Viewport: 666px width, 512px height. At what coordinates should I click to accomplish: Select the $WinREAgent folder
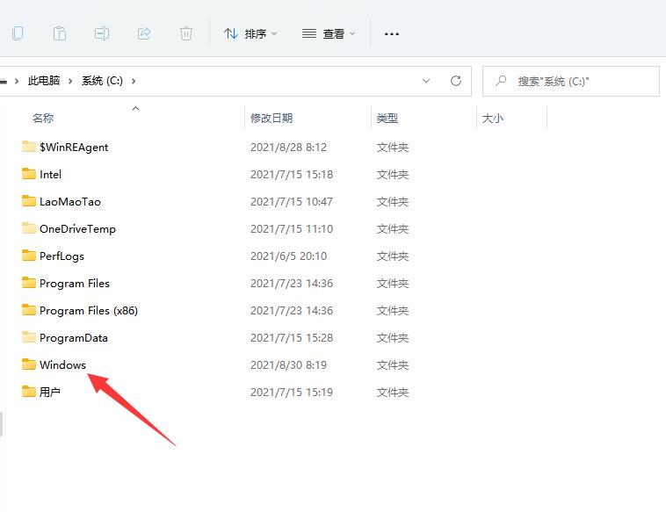(74, 148)
